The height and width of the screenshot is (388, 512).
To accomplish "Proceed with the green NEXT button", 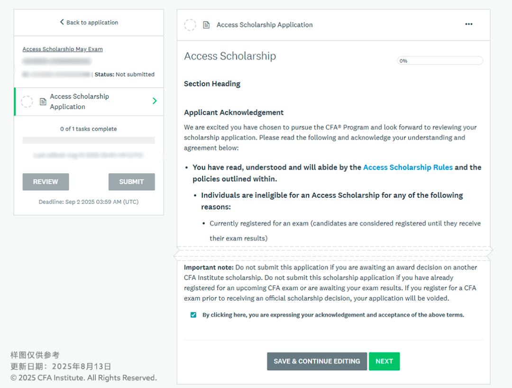I will click(384, 361).
